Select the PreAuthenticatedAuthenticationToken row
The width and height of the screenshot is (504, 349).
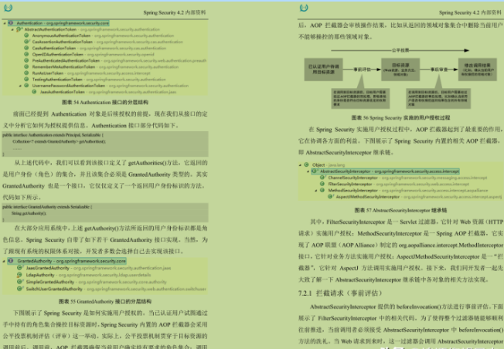pos(115,60)
